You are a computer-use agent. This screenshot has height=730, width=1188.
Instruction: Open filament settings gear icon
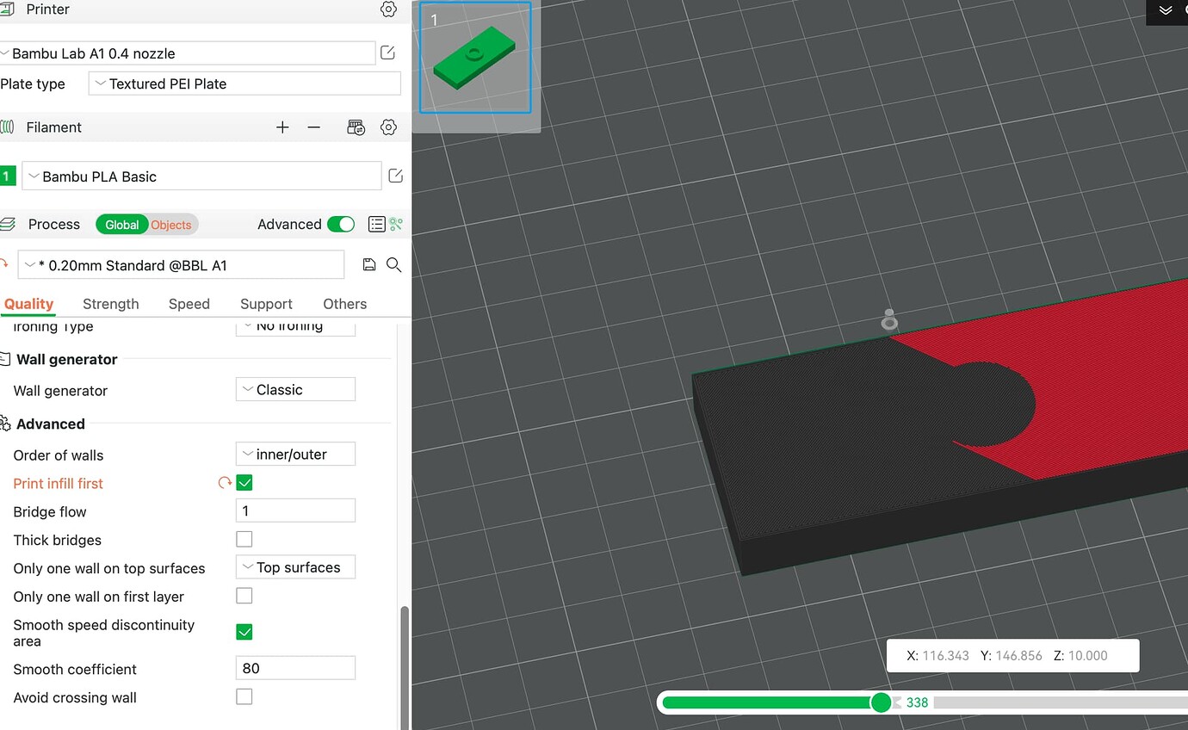coord(388,127)
